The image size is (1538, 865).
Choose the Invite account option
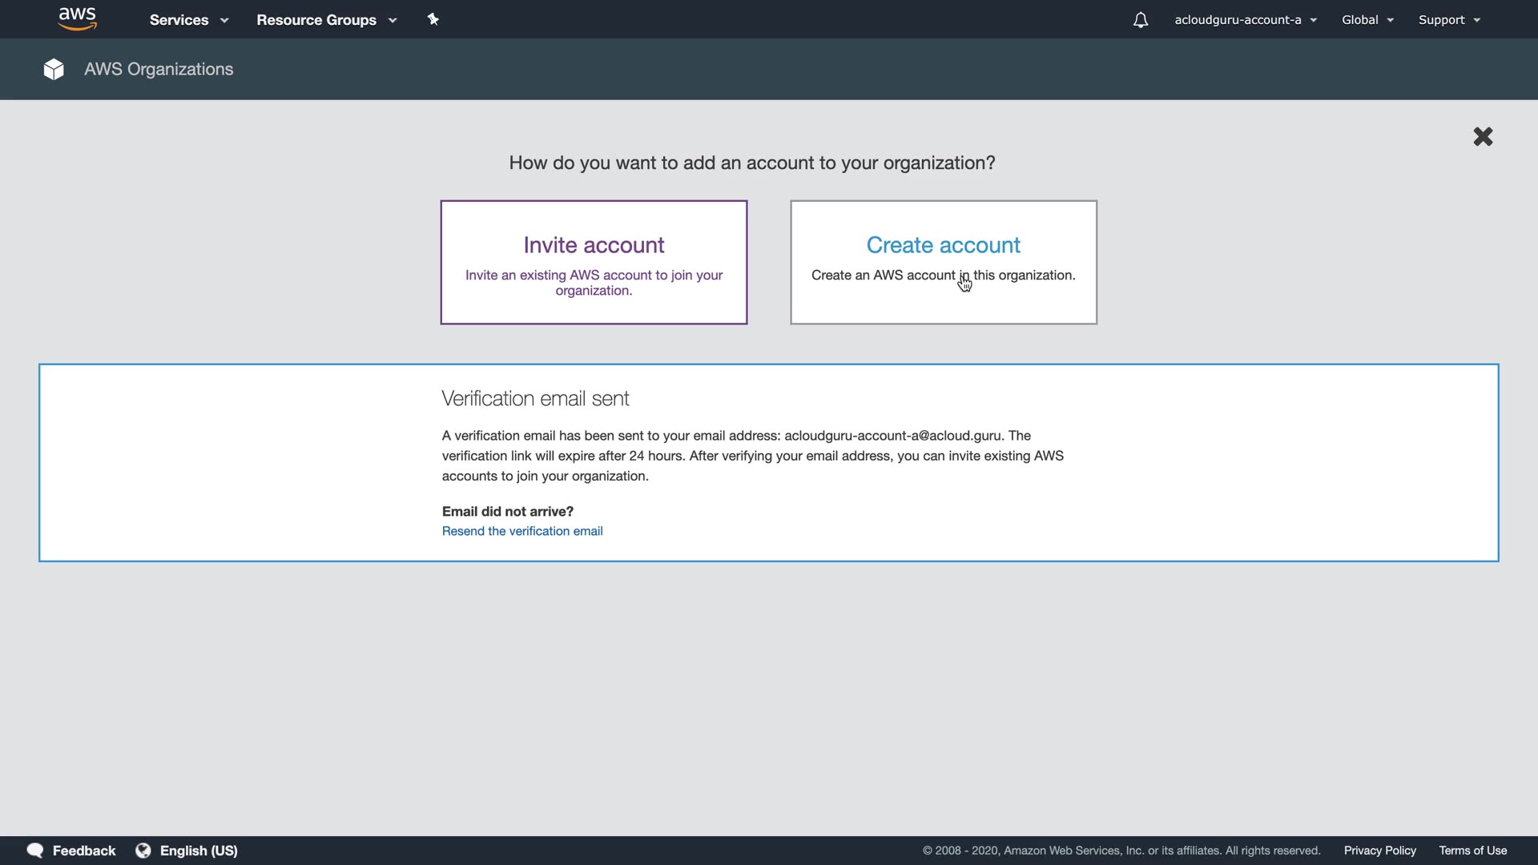click(x=594, y=263)
